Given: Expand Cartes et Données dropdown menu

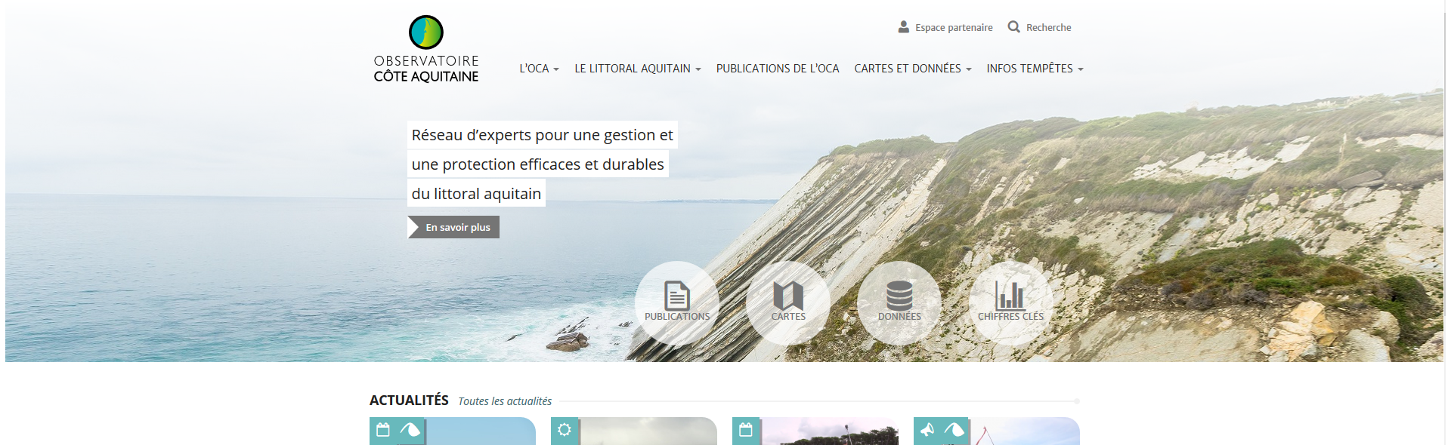Looking at the screenshot, I should coord(913,69).
